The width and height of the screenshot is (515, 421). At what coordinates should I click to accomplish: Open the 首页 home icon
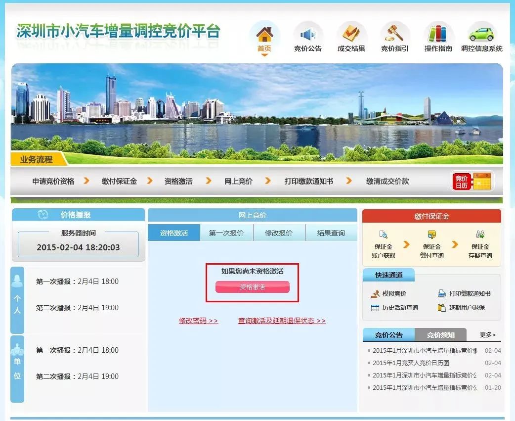pyautogui.click(x=264, y=33)
